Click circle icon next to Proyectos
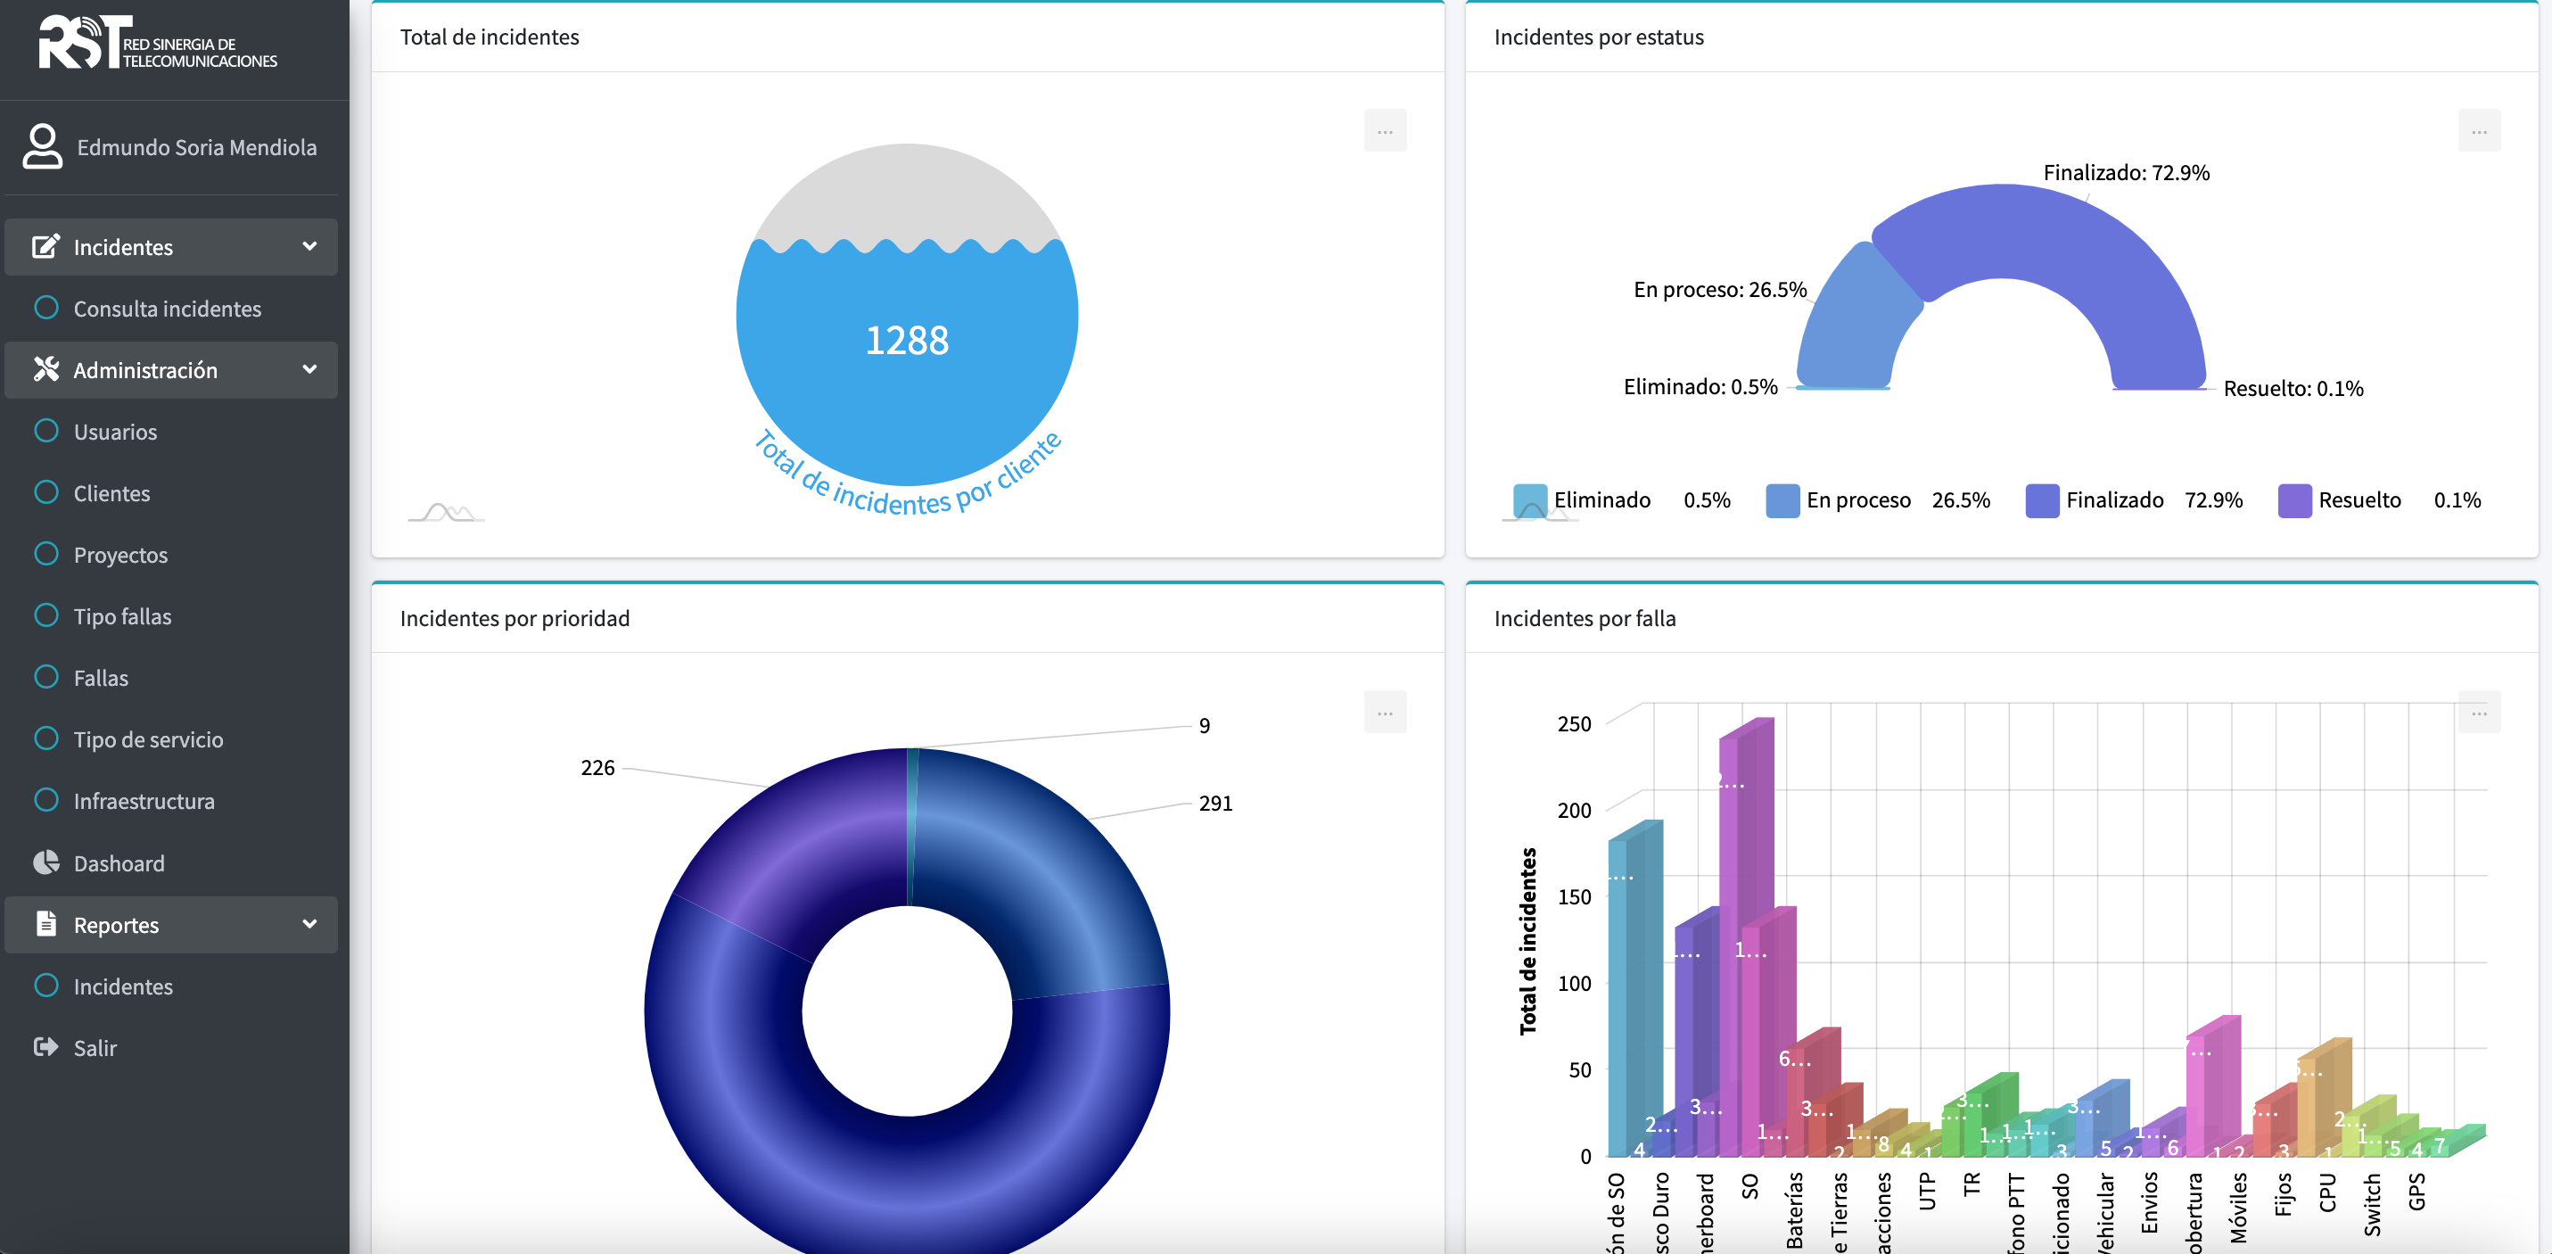 click(x=45, y=553)
